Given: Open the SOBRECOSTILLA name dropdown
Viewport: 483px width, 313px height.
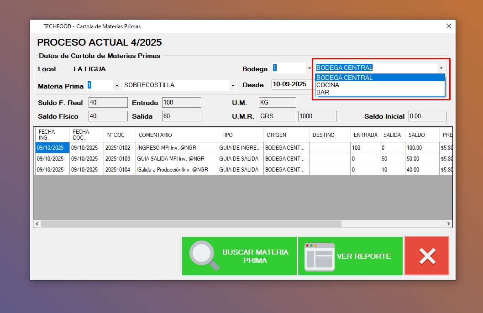Looking at the screenshot, I should 233,85.
